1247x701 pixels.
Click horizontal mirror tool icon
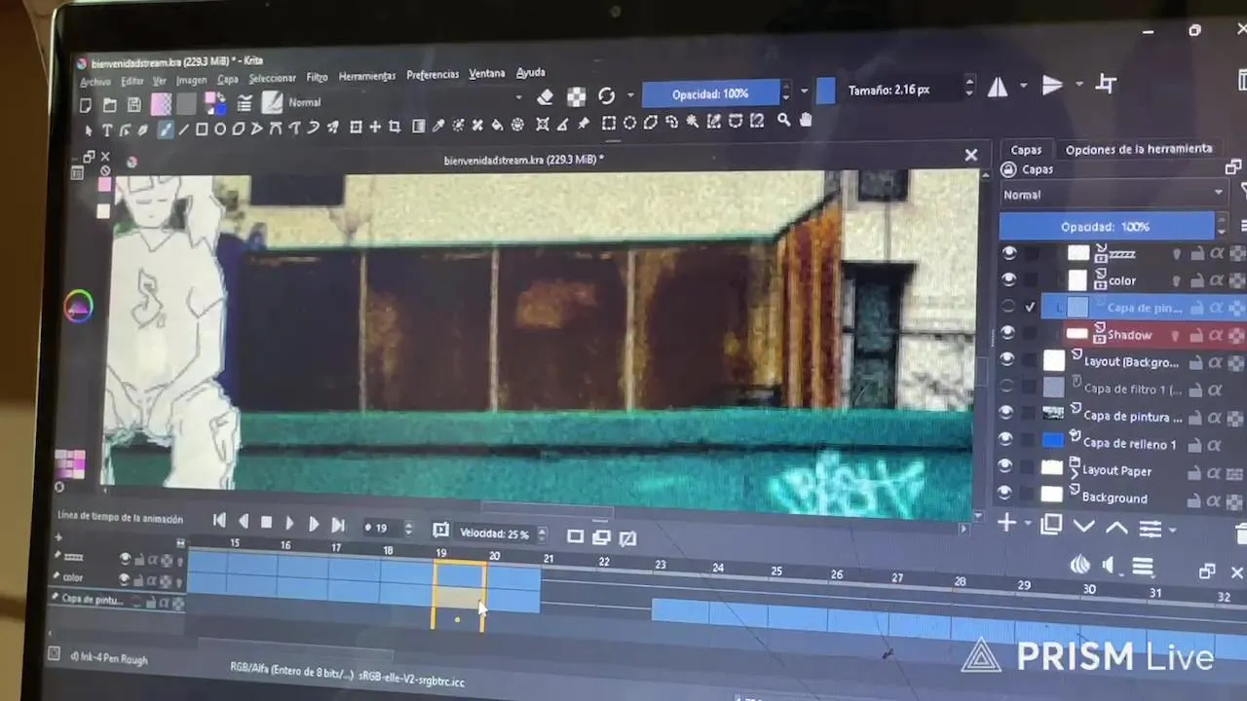[x=998, y=88]
